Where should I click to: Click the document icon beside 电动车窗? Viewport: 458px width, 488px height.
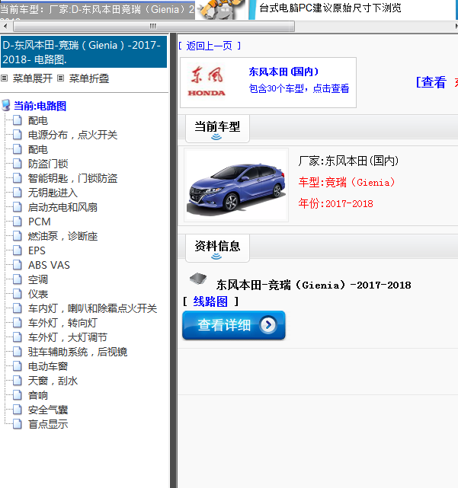(17, 366)
